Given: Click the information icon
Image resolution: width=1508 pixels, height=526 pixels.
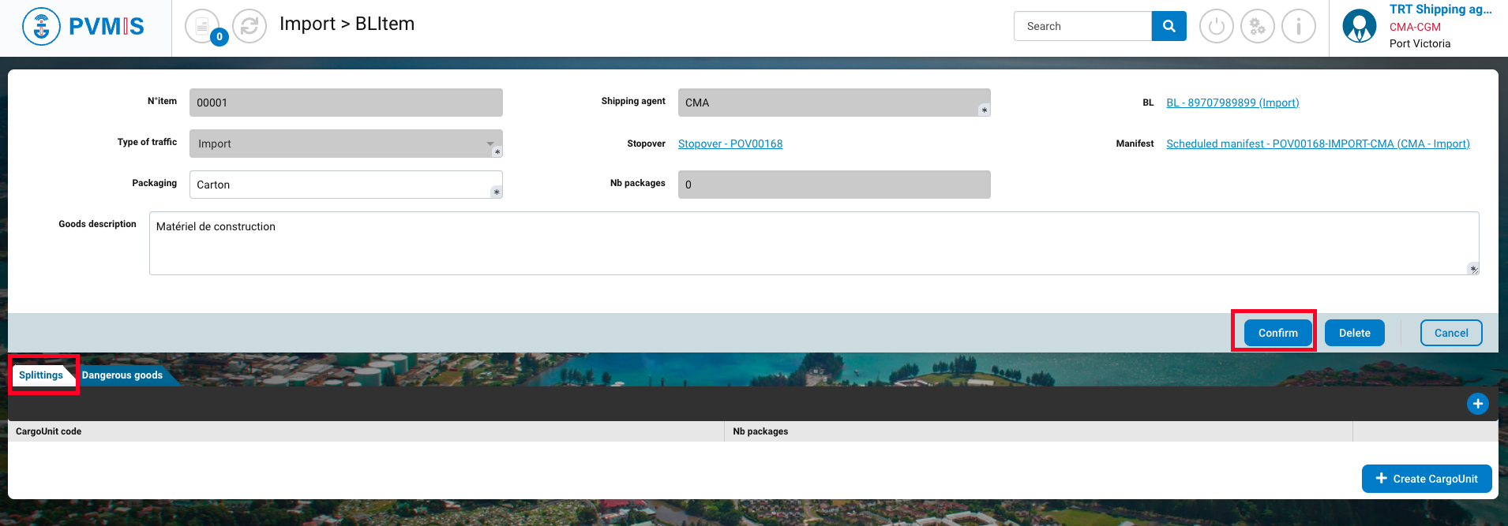Looking at the screenshot, I should click(1298, 27).
